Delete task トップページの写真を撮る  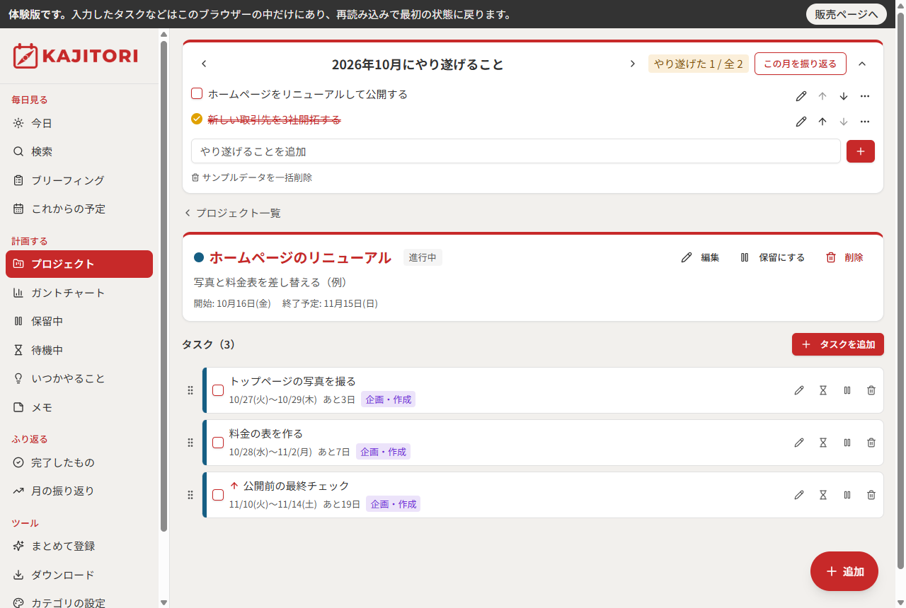871,390
